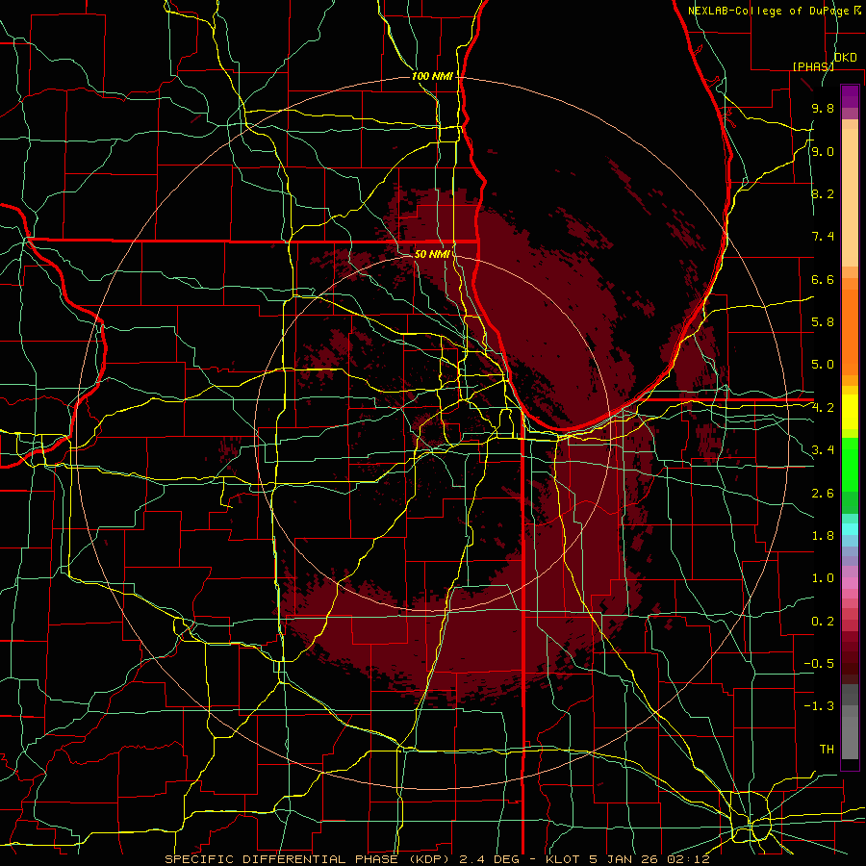Viewport: 866px width, 866px height.
Task: Click the 1.8 value on the scale
Action: pyautogui.click(x=823, y=536)
